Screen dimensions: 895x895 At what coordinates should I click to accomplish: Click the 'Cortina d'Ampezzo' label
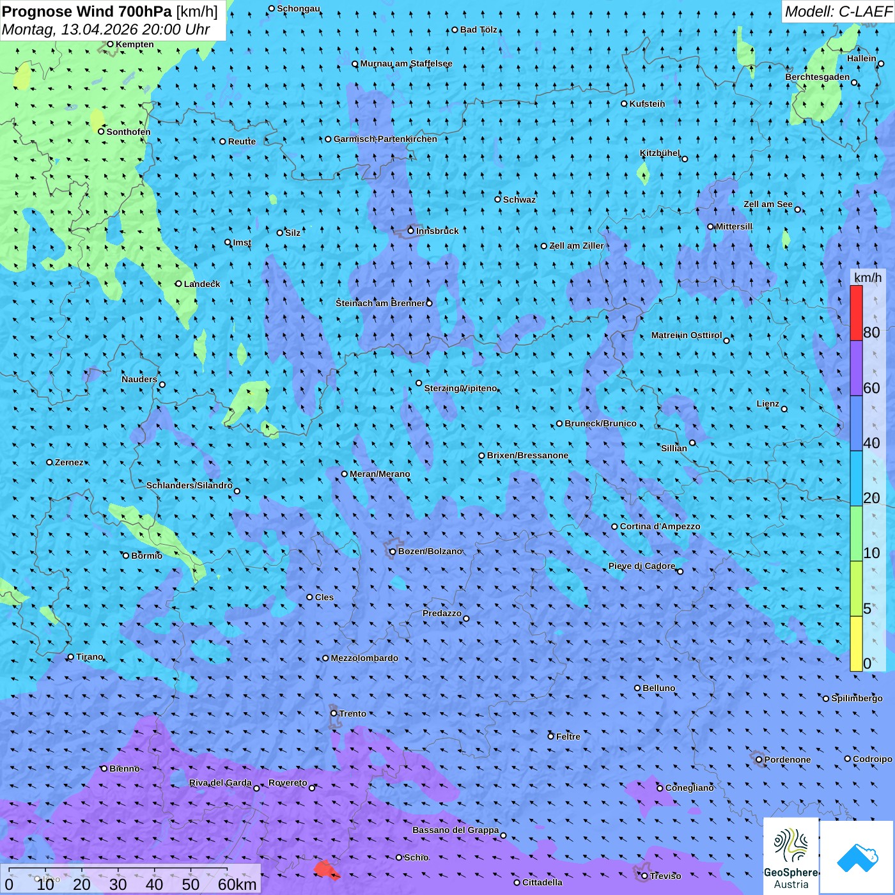pos(660,526)
